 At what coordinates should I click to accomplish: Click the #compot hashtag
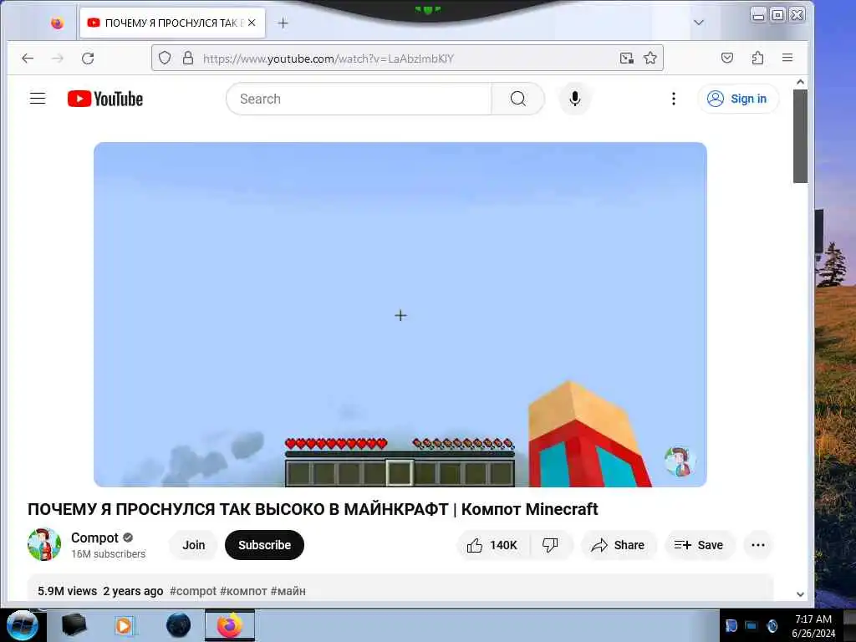coord(193,591)
